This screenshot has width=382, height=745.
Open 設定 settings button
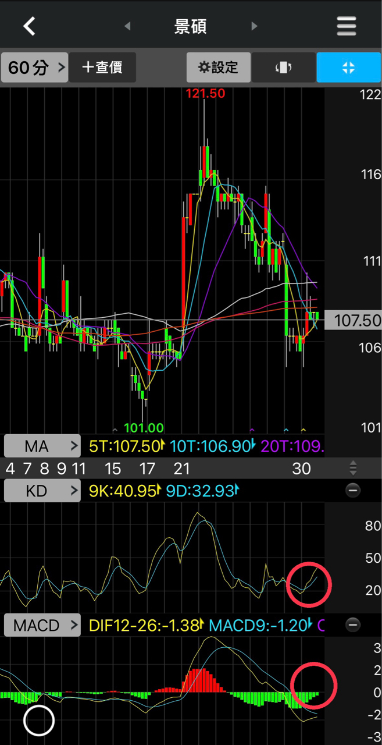click(x=218, y=68)
